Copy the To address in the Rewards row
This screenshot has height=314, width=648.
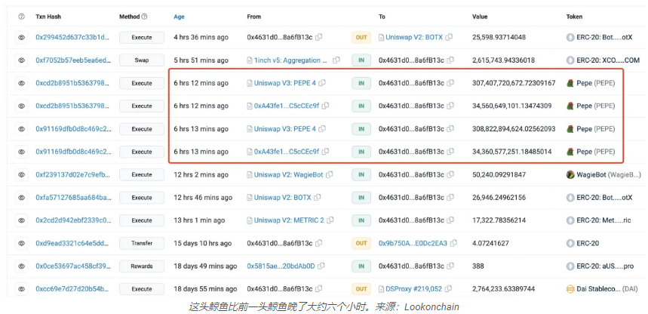[x=451, y=266]
